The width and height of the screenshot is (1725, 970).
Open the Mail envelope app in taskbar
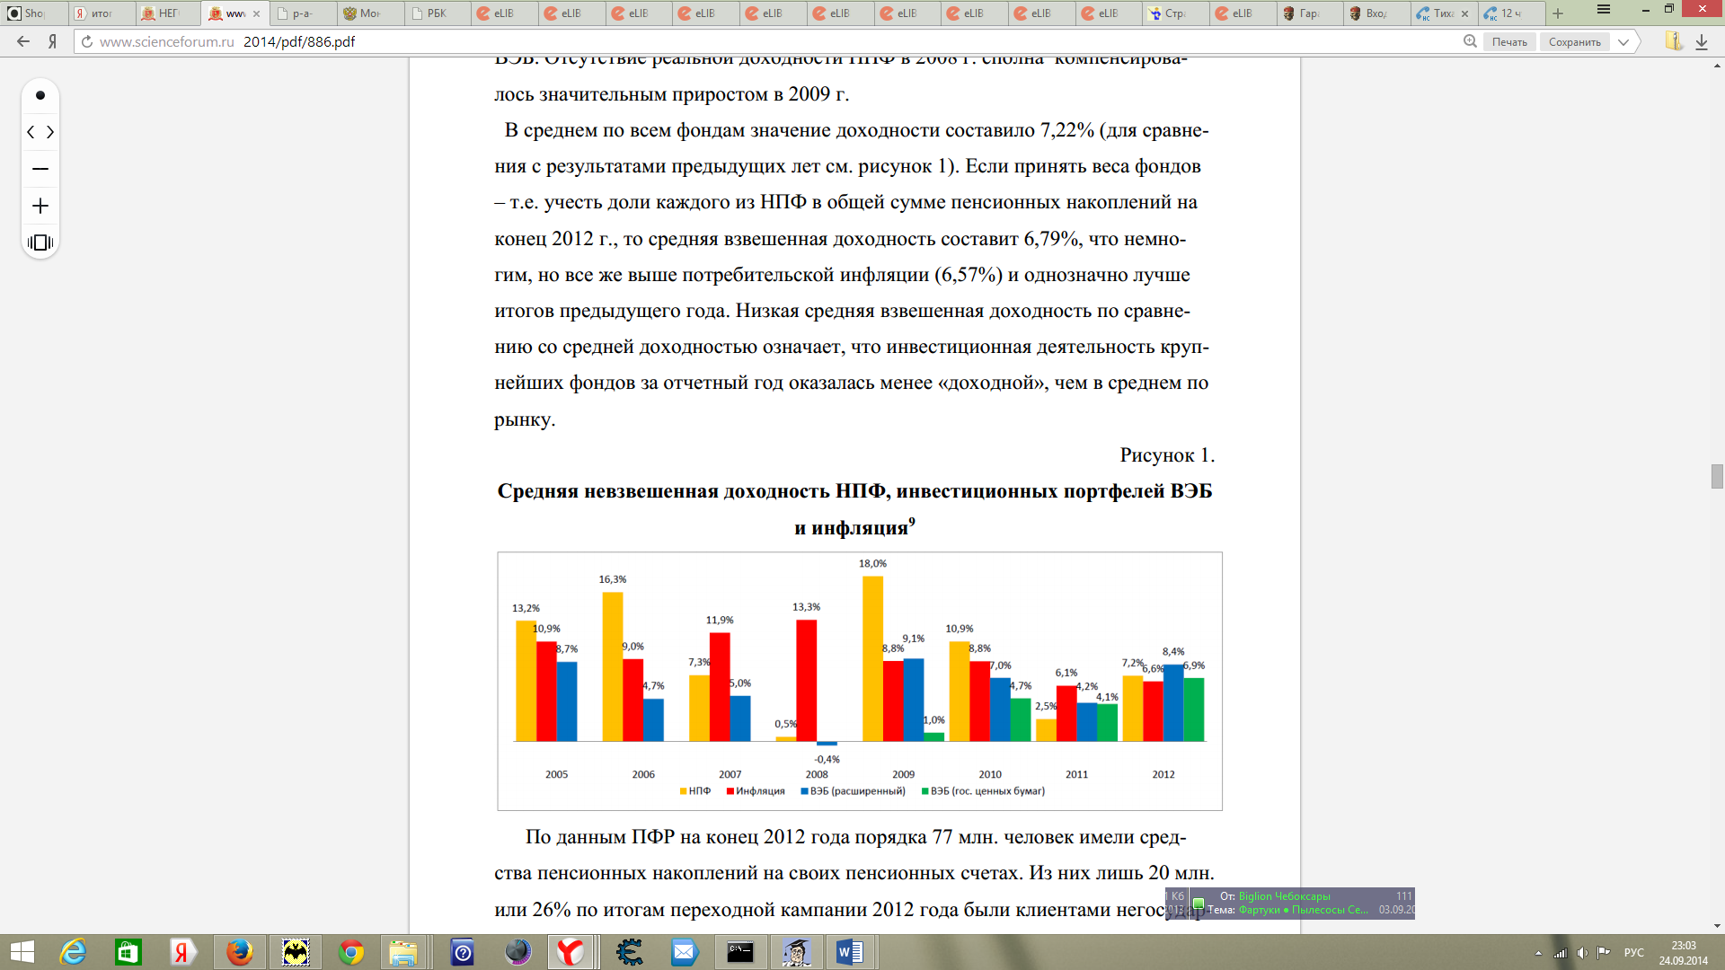pyautogui.click(x=685, y=952)
